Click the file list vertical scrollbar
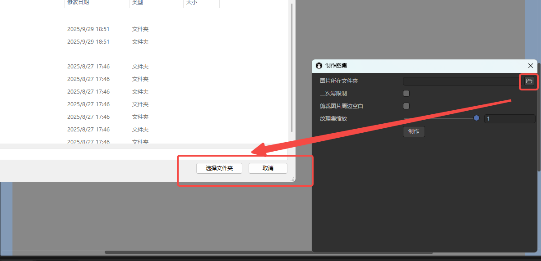Image resolution: width=541 pixels, height=261 pixels. (x=292, y=67)
